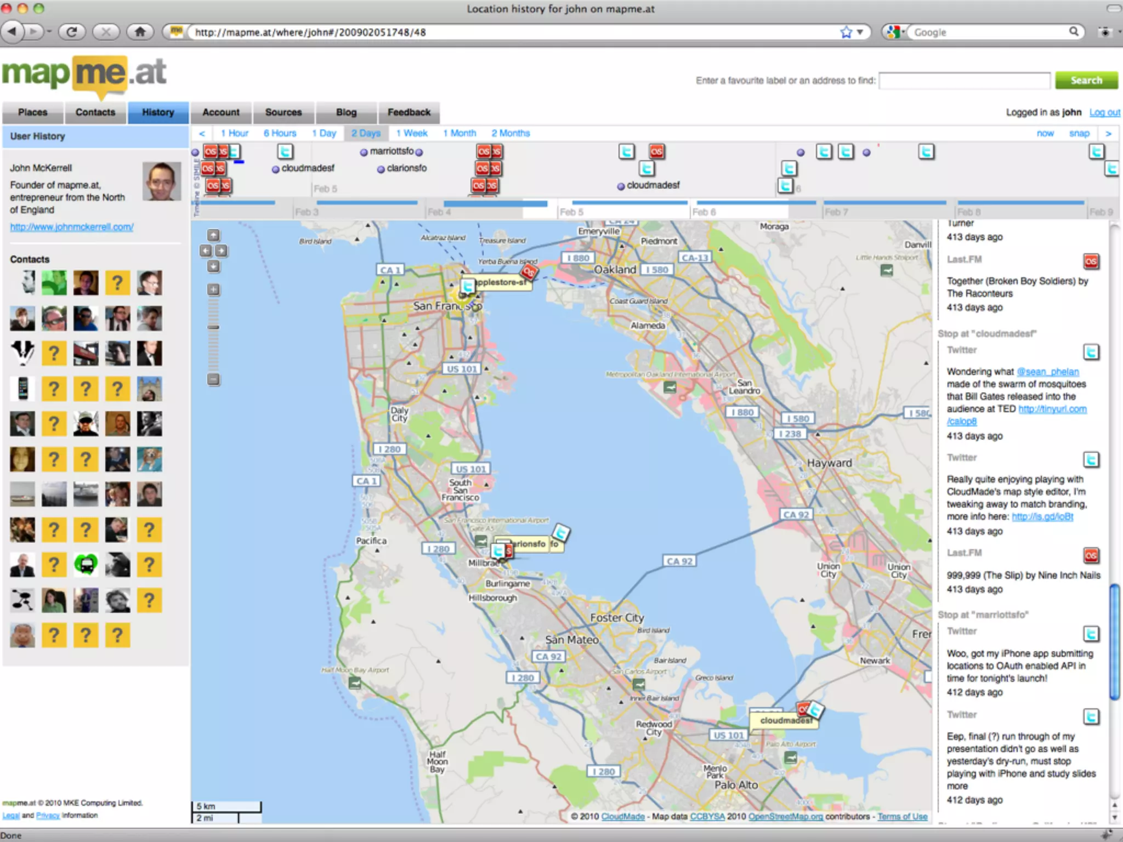The height and width of the screenshot is (842, 1123).
Task: Click the Log out link
Action: [x=1104, y=112]
